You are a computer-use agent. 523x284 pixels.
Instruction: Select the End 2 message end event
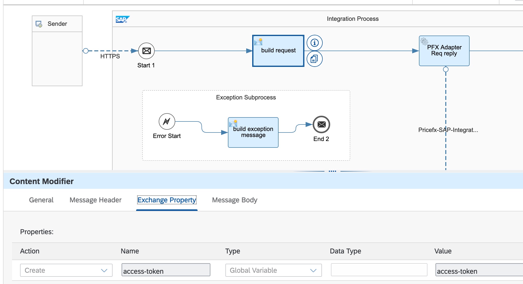point(321,124)
